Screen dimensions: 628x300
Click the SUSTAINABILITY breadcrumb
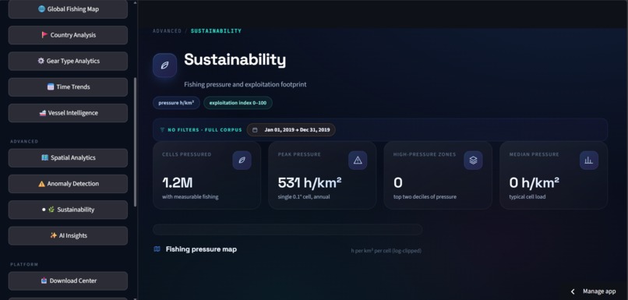point(216,31)
